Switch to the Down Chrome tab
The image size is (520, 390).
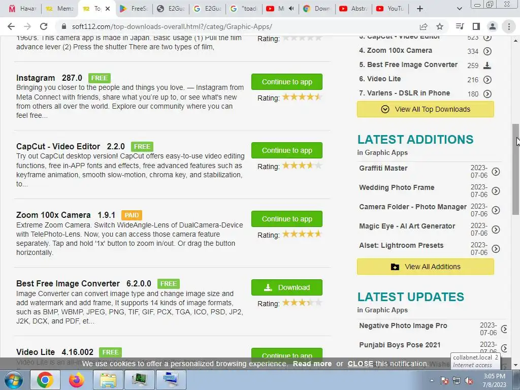[x=316, y=9]
